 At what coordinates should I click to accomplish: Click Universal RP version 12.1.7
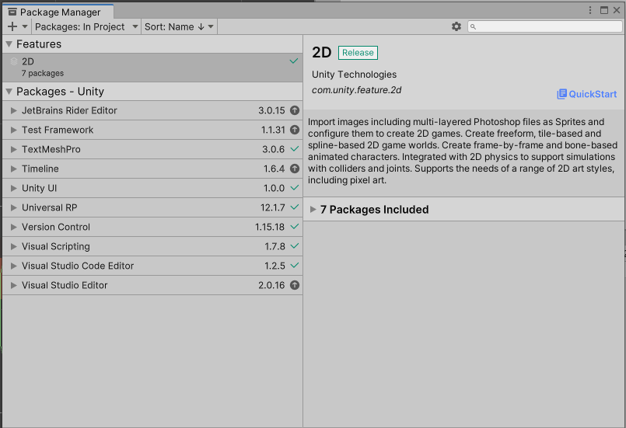coord(273,207)
